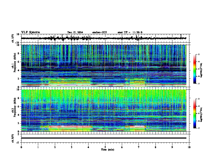Click the ch.2 spectrogram color scale bar
Viewport: 213px width, 165px height.
pos(195,114)
